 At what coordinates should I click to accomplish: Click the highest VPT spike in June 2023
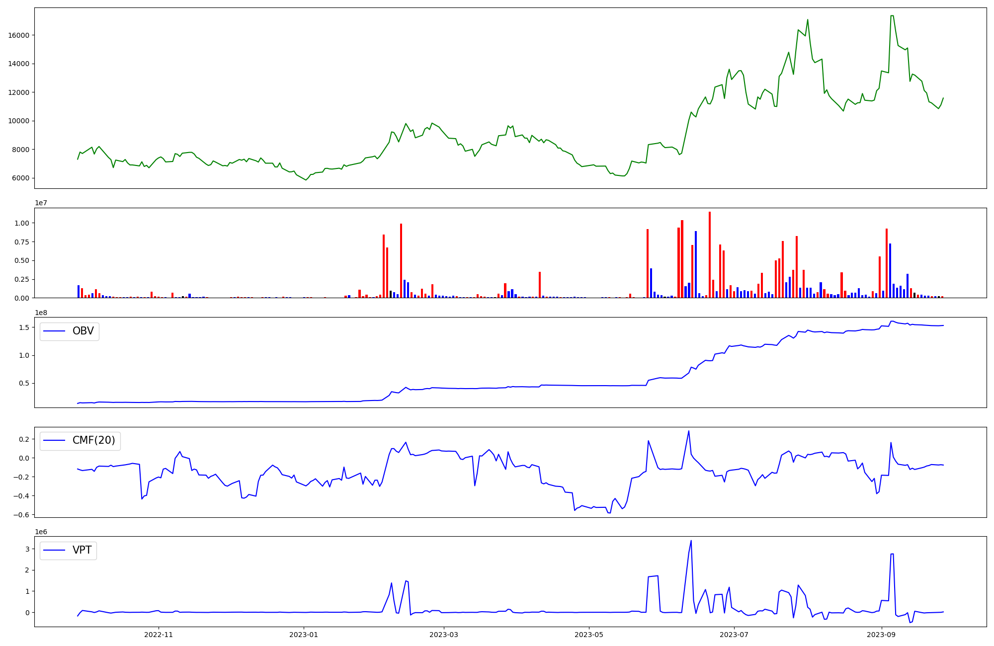691,541
